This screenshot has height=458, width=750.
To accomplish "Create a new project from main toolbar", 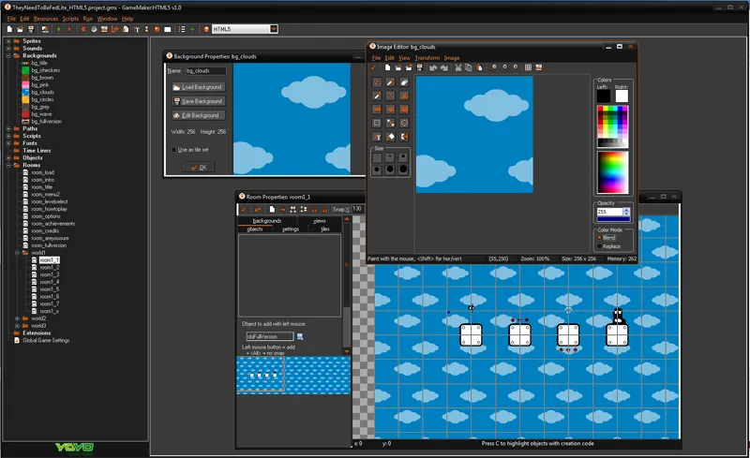I will click(9, 29).
